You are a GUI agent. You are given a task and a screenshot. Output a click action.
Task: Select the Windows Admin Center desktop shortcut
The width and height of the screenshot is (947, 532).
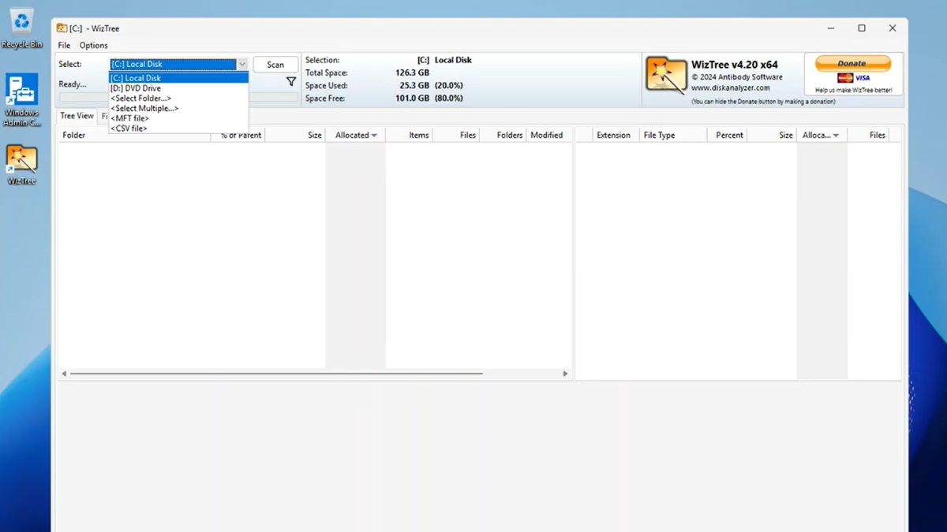[x=21, y=100]
